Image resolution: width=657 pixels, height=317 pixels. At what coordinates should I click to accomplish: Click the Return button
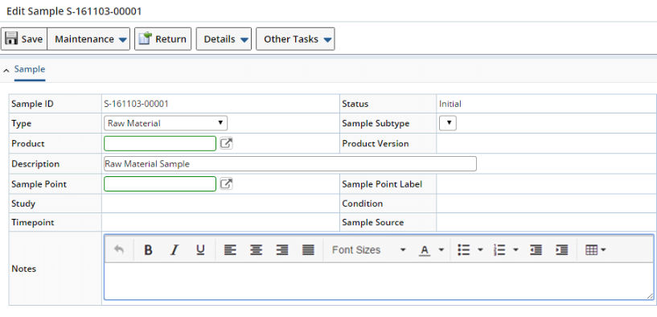coord(163,39)
